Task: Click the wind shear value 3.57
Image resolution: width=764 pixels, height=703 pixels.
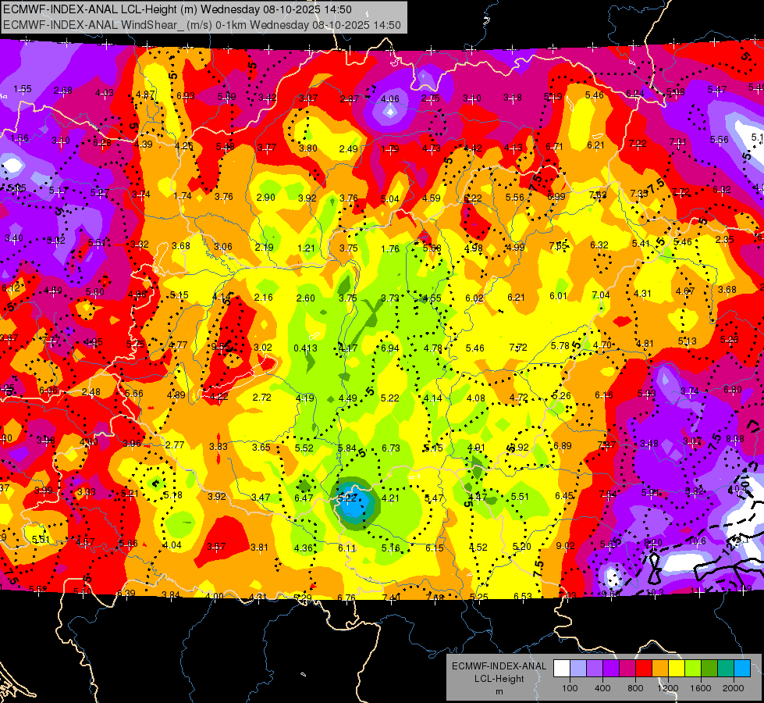Action: (x=216, y=547)
